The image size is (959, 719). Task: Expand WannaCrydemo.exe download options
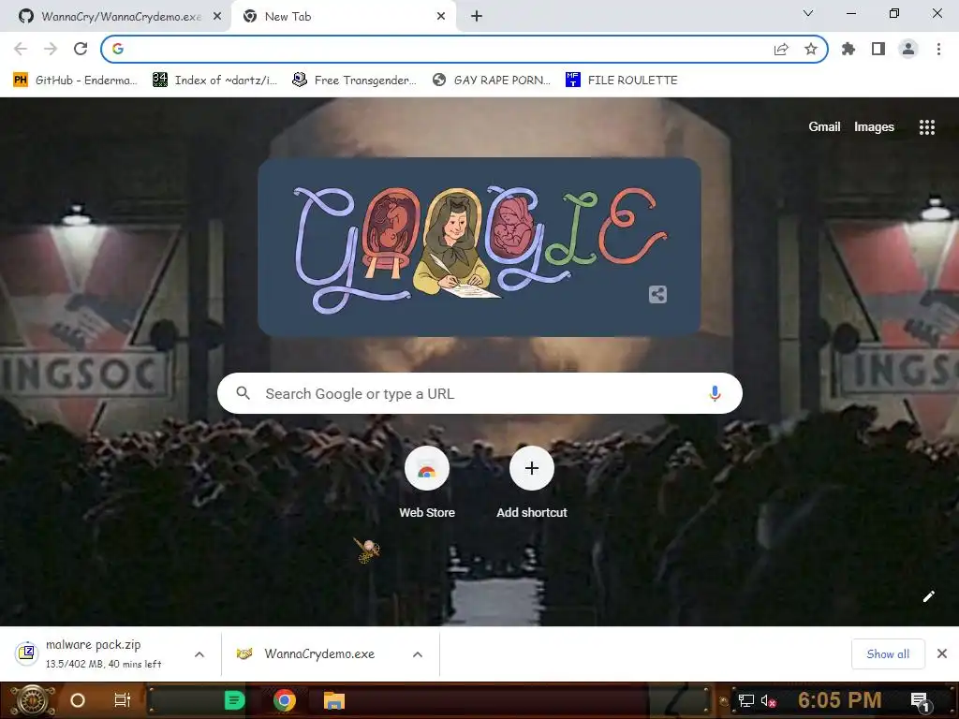point(418,654)
